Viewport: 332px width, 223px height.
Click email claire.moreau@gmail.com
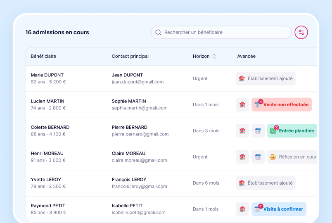coord(139,160)
